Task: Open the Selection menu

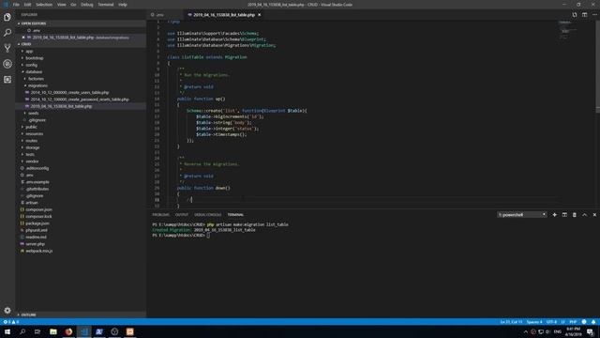Action: pos(44,5)
